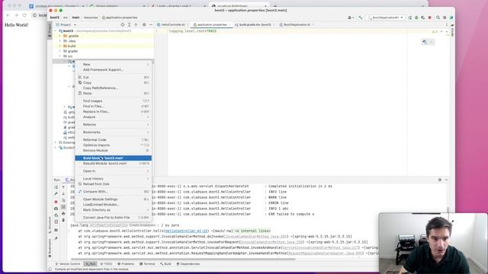Click the green Debug bug icon
Image resolution: width=488 pixels, height=274 pixels.
click(x=416, y=18)
